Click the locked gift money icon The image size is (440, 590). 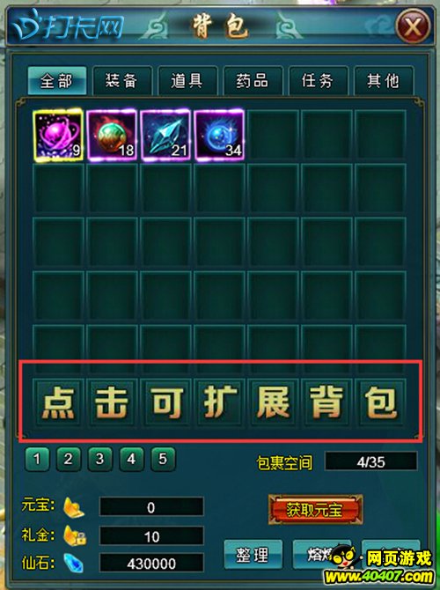tap(74, 535)
